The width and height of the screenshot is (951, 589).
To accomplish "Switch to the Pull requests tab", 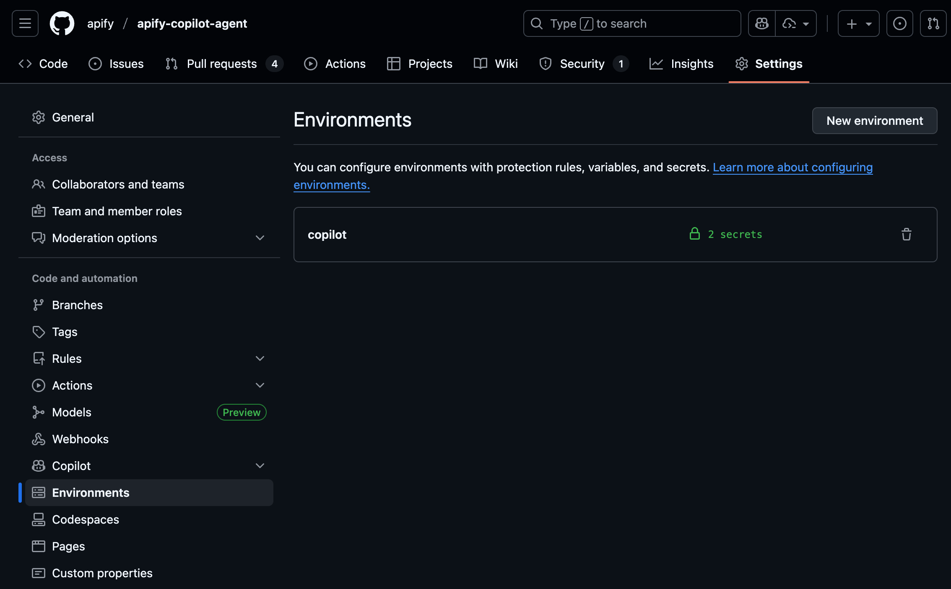I will (x=221, y=64).
